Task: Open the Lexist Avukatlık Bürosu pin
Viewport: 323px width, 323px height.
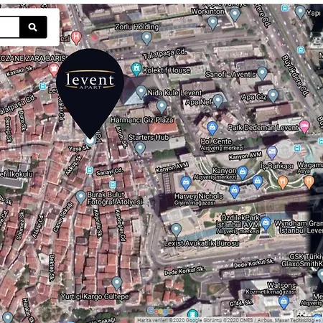Action: click(x=176, y=230)
